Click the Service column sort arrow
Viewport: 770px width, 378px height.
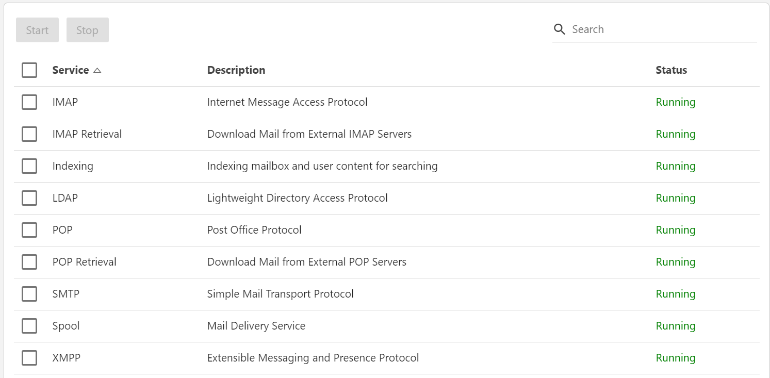97,70
